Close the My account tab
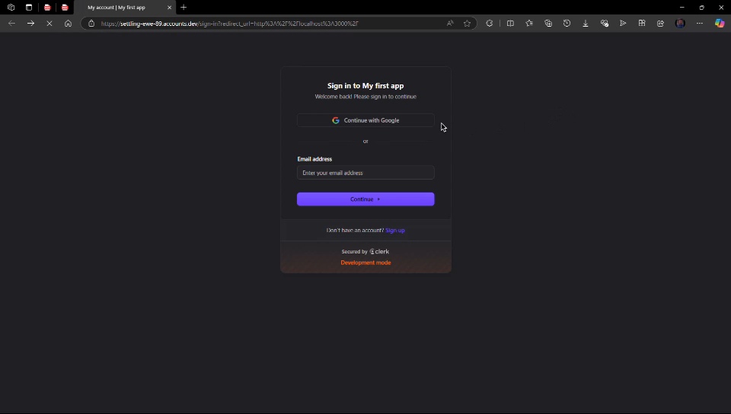Viewport: 731px width, 414px height. pyautogui.click(x=169, y=8)
